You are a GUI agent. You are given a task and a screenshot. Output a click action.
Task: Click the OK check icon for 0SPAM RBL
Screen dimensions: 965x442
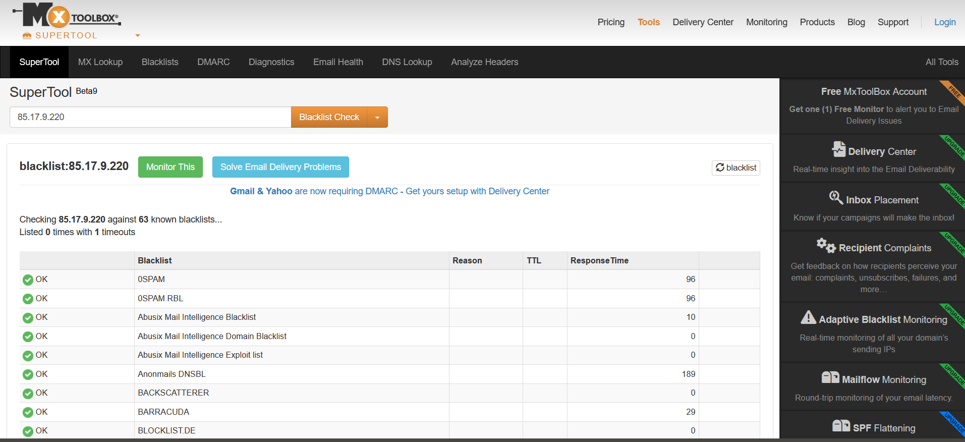click(28, 299)
